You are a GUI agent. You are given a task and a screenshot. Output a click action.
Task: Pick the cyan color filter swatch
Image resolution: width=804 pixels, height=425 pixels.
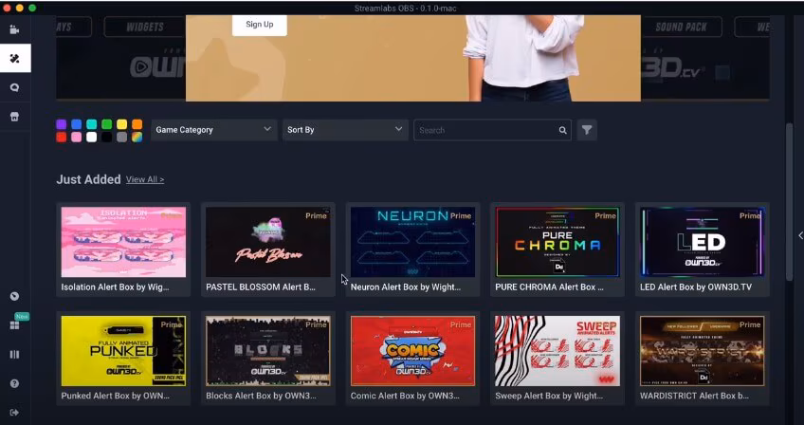[91, 124]
